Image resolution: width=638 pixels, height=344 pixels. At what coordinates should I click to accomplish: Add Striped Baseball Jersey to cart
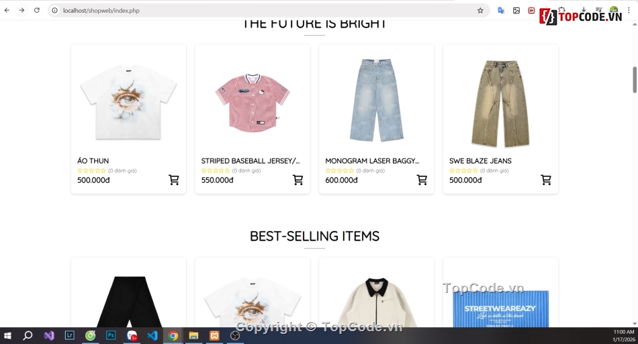[x=298, y=179]
